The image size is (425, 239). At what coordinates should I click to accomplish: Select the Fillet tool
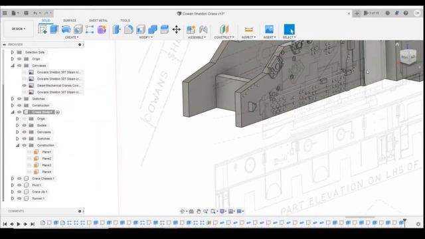[129, 29]
